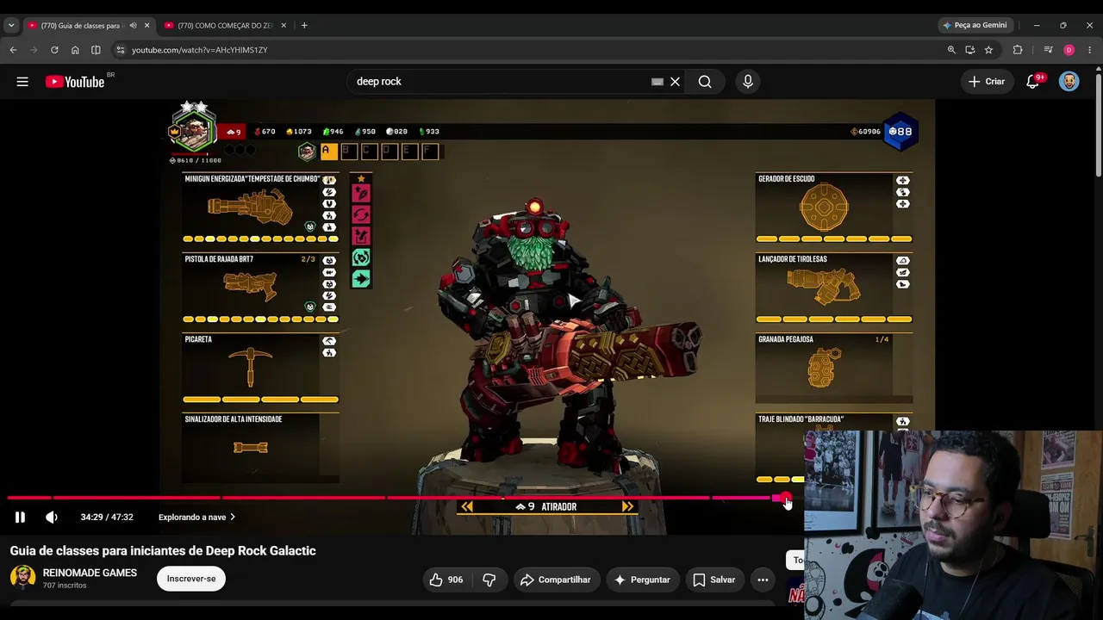Bookmark this page with the star
Screen dimensions: 1103x620
[x=988, y=50]
